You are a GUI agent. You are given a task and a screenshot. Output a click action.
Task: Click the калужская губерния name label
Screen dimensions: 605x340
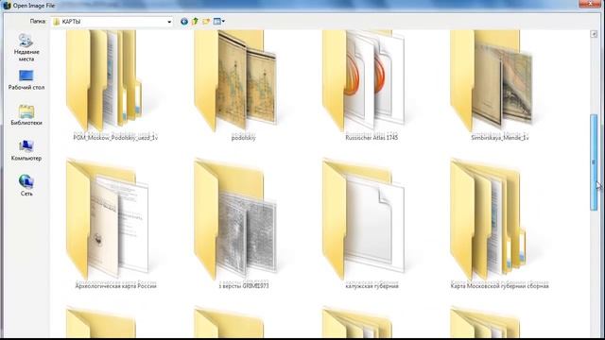click(x=372, y=285)
